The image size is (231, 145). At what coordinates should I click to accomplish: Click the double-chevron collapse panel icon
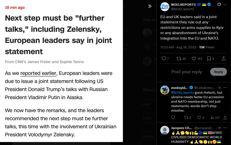[x=149, y=6]
